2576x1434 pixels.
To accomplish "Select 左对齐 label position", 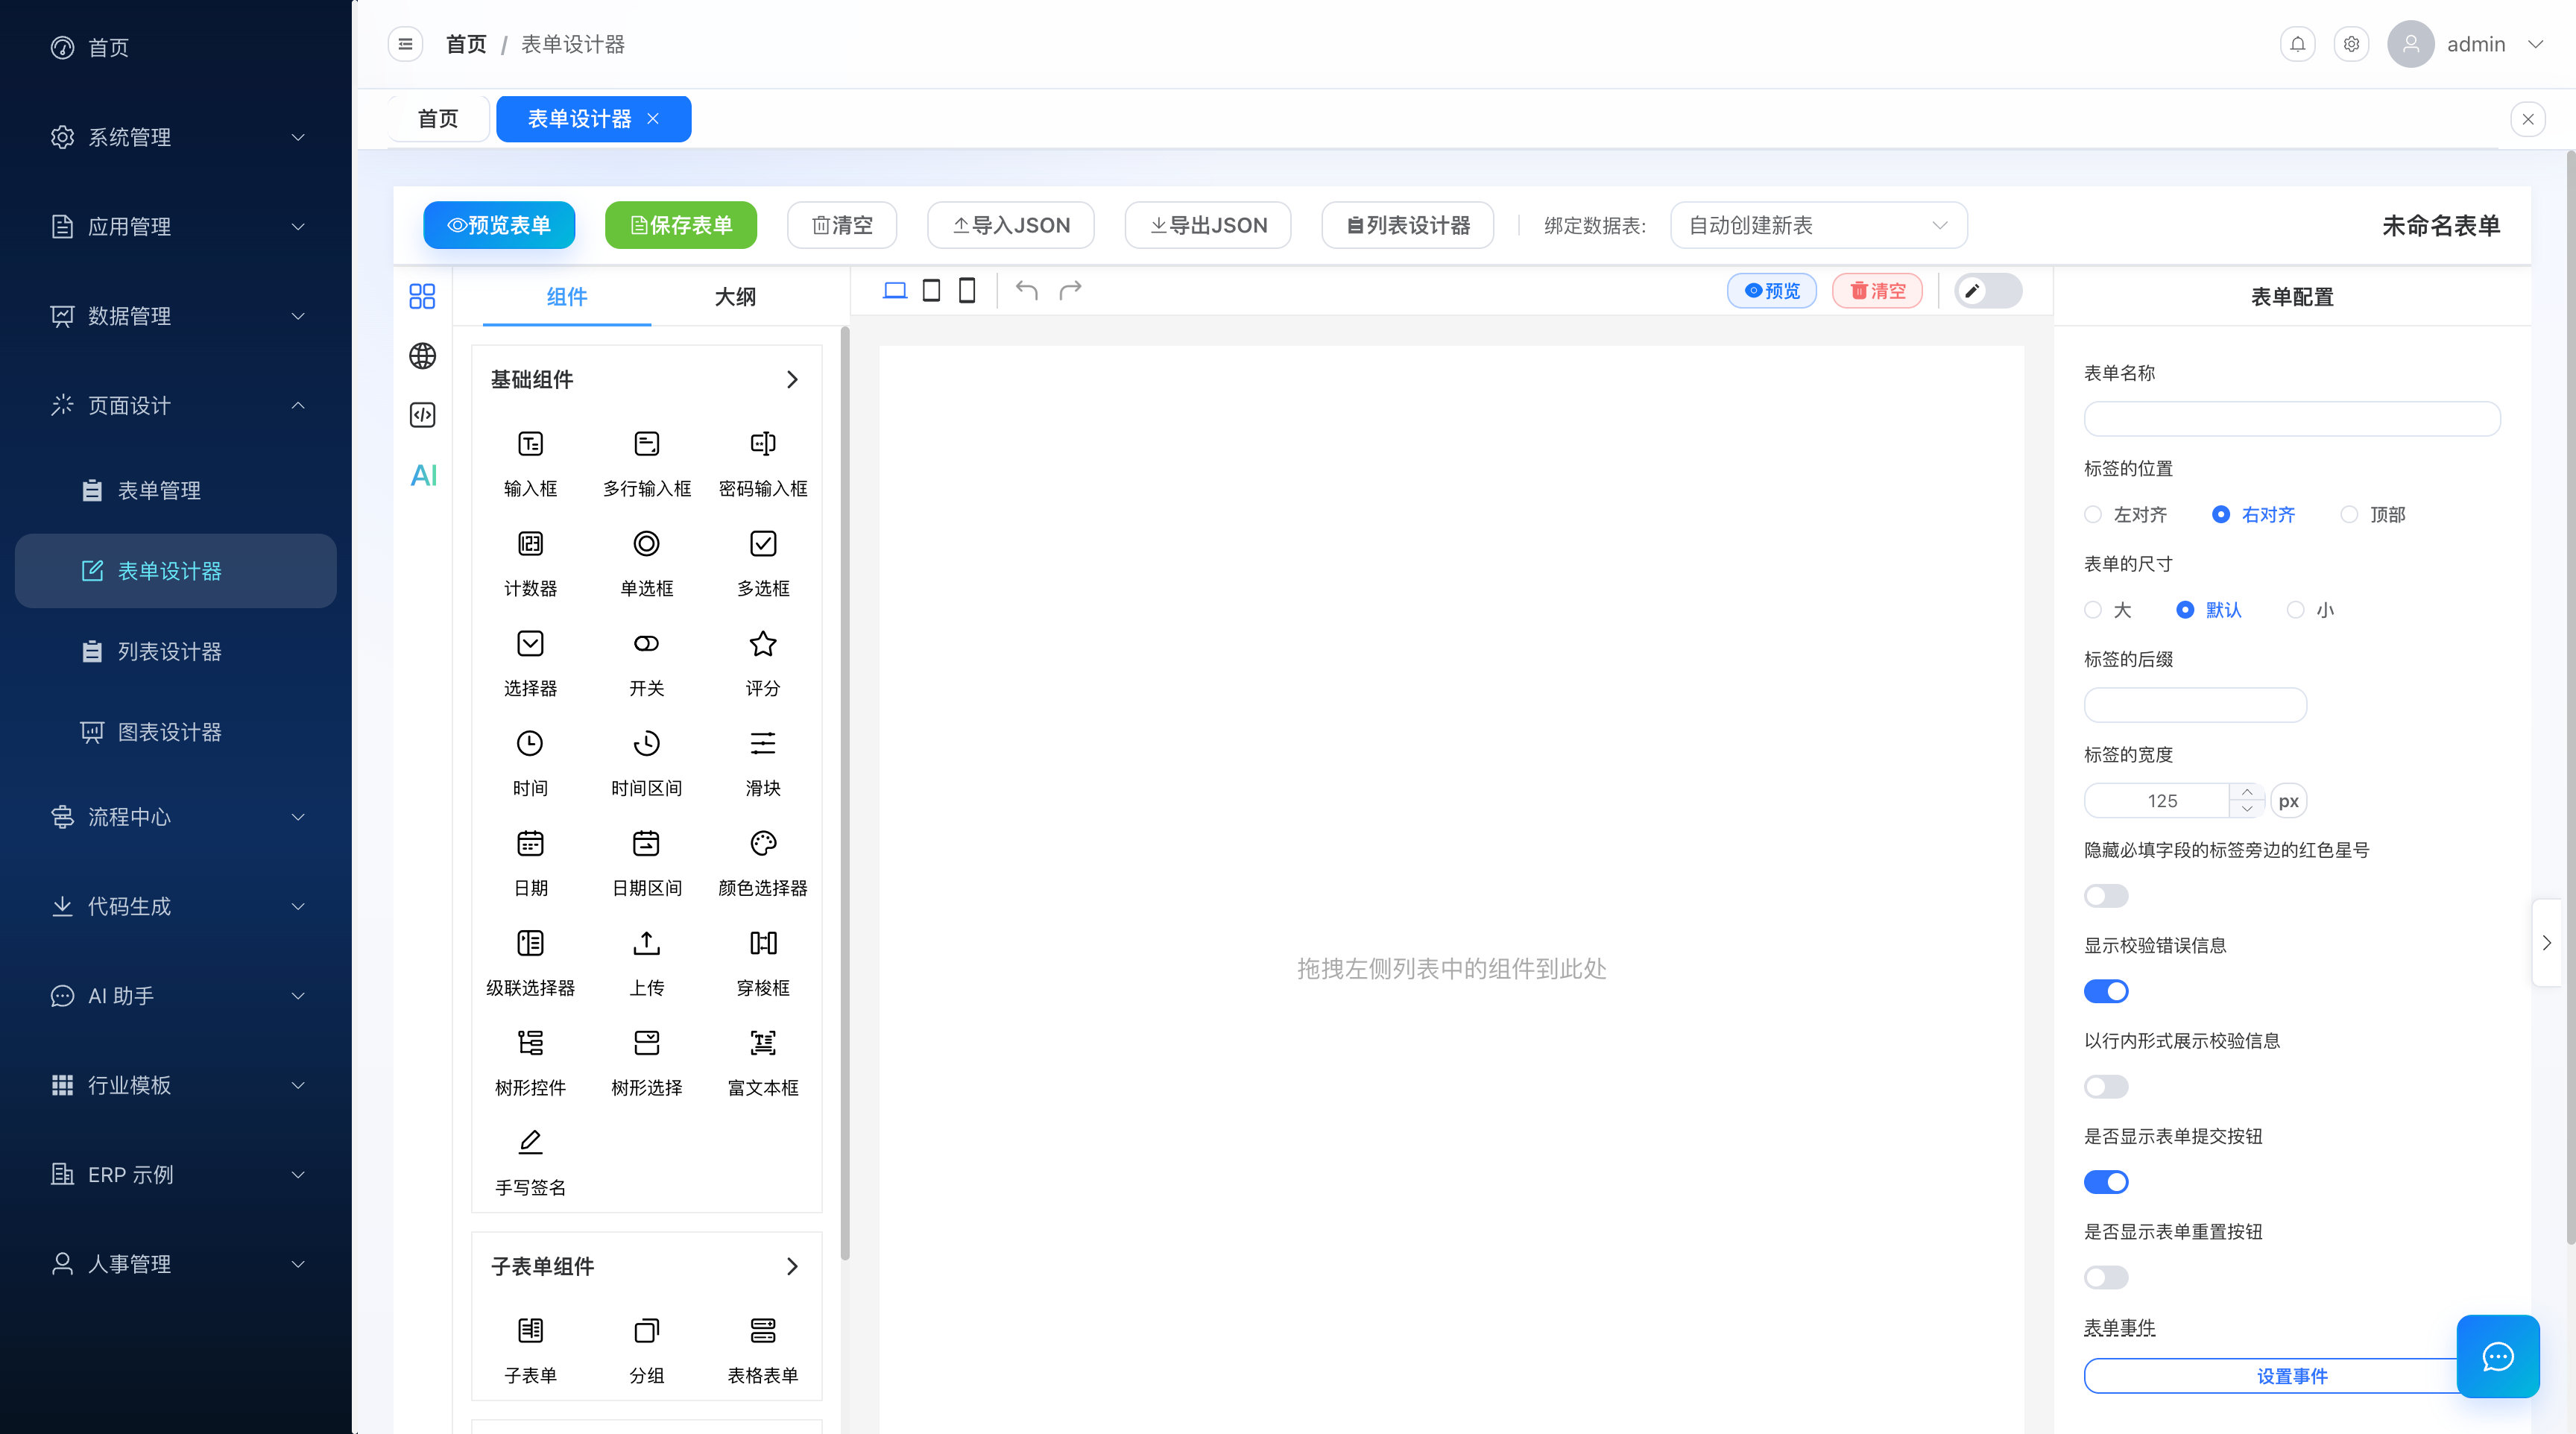I will coord(2125,514).
